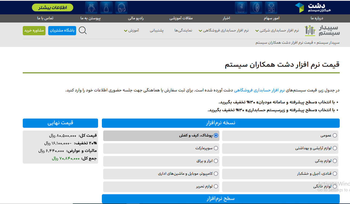Click the باشگاه مشتریان button
Screen dimensions: 350x204
tap(62, 30)
